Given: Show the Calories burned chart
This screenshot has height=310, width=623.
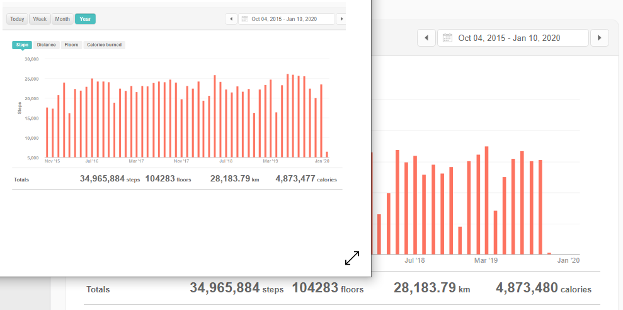Looking at the screenshot, I should tap(105, 45).
